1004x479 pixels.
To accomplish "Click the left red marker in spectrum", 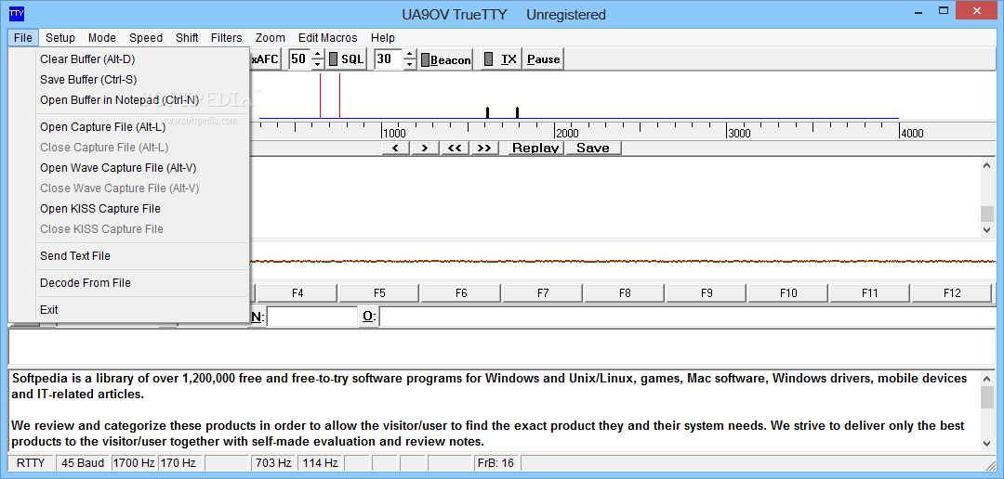I will 320,96.
